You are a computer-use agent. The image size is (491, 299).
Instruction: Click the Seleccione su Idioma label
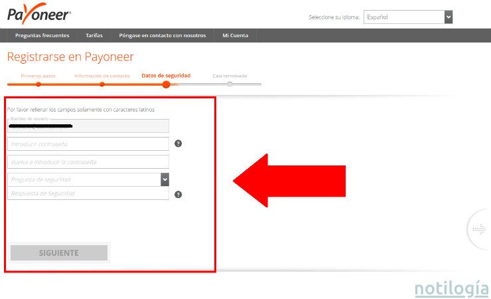(x=334, y=17)
